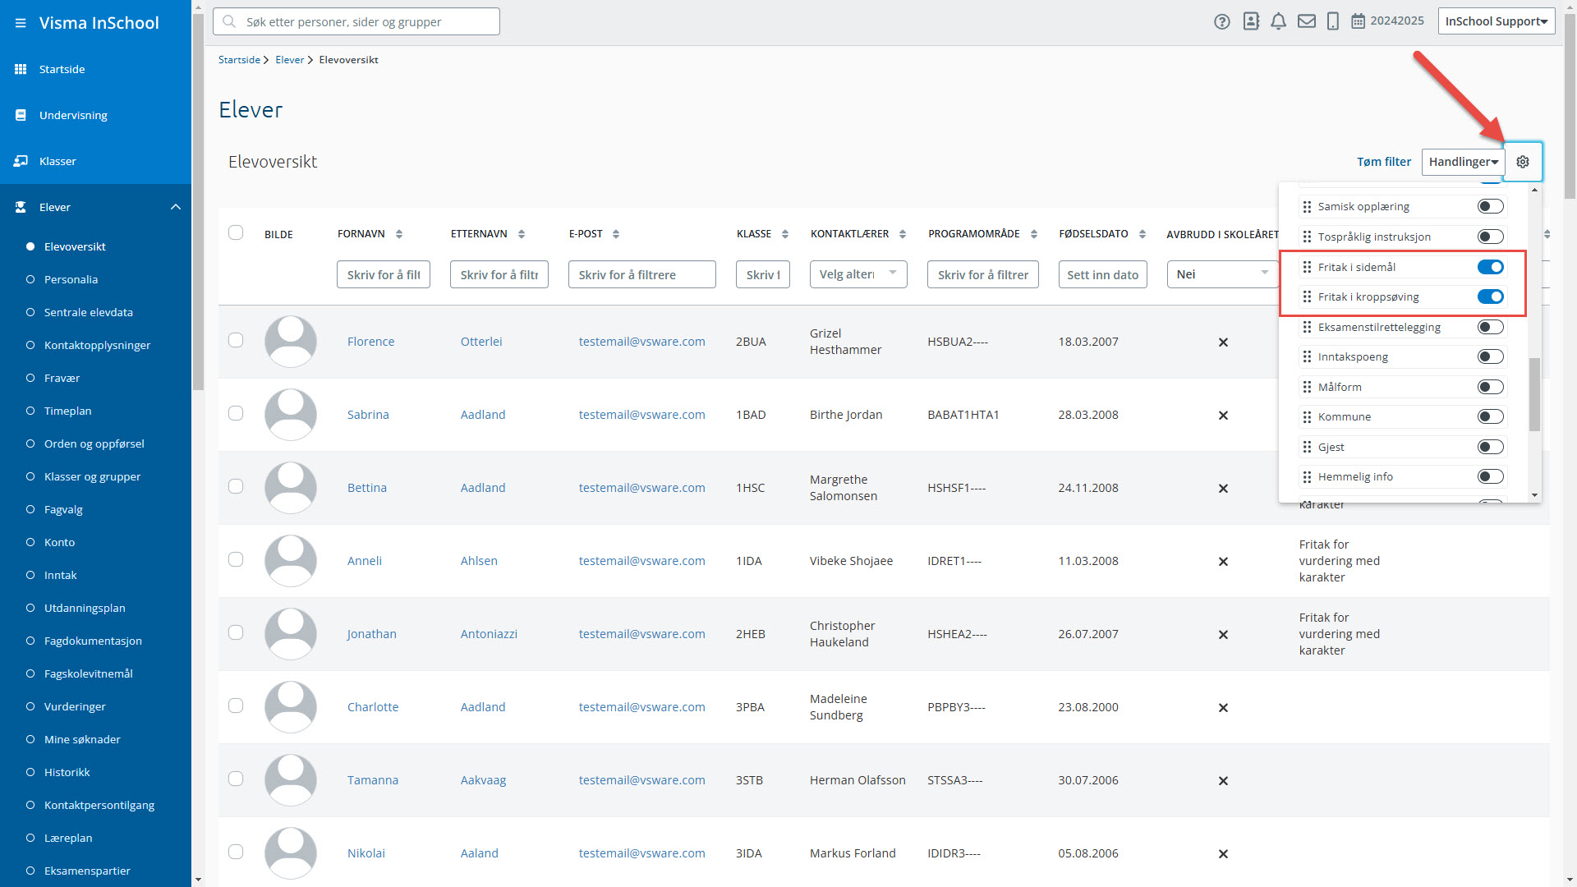Open the column settings gear icon
Viewport: 1577px width, 887px height.
point(1522,162)
